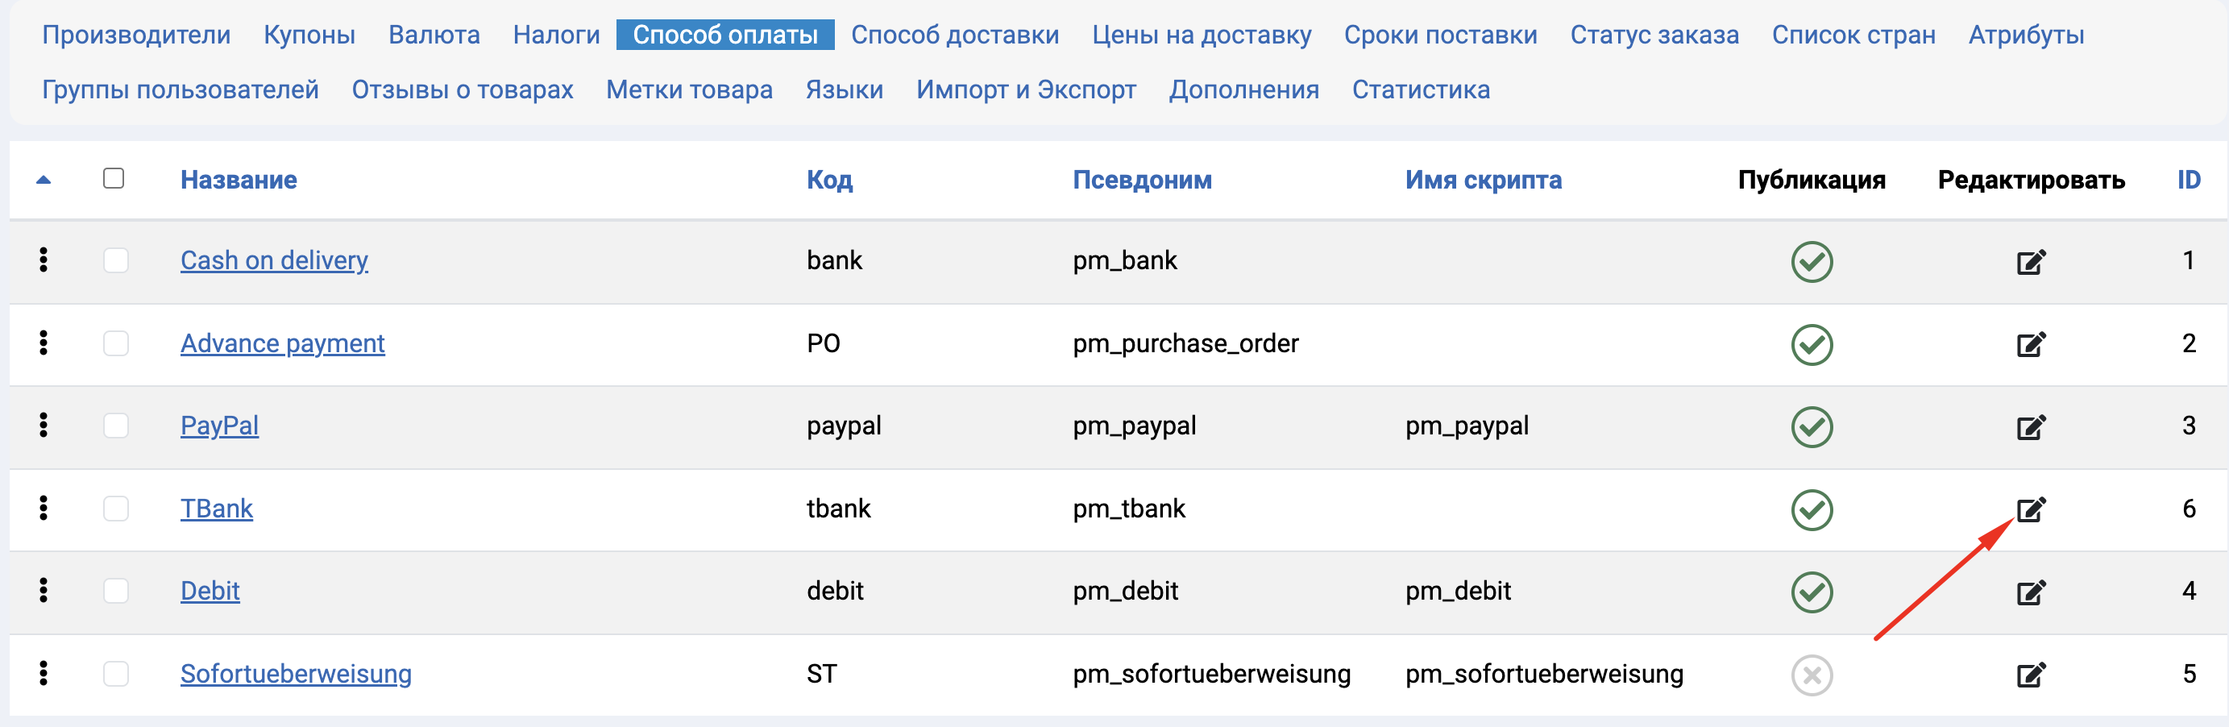Sort table by Название column
2229x727 pixels.
(239, 180)
